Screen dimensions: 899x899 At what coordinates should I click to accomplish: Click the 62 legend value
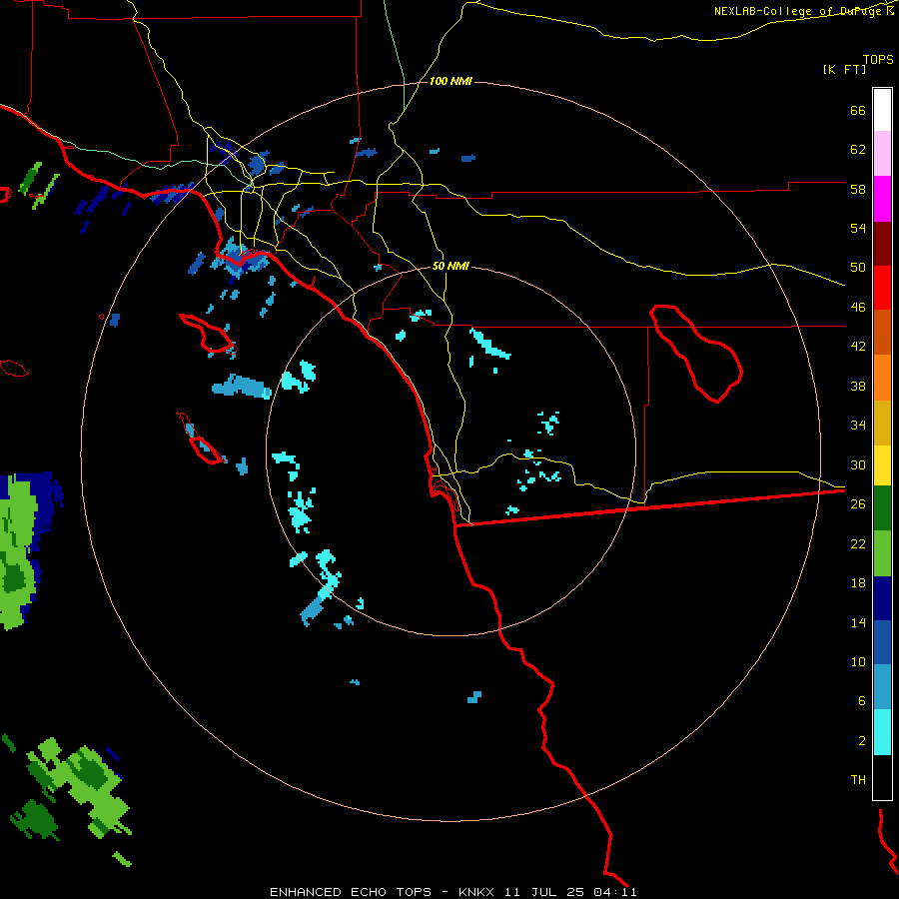[858, 150]
